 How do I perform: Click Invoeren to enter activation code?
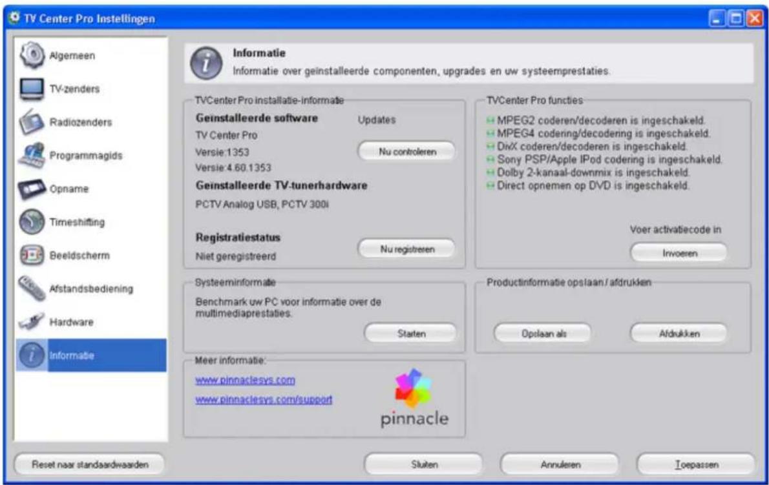(679, 253)
